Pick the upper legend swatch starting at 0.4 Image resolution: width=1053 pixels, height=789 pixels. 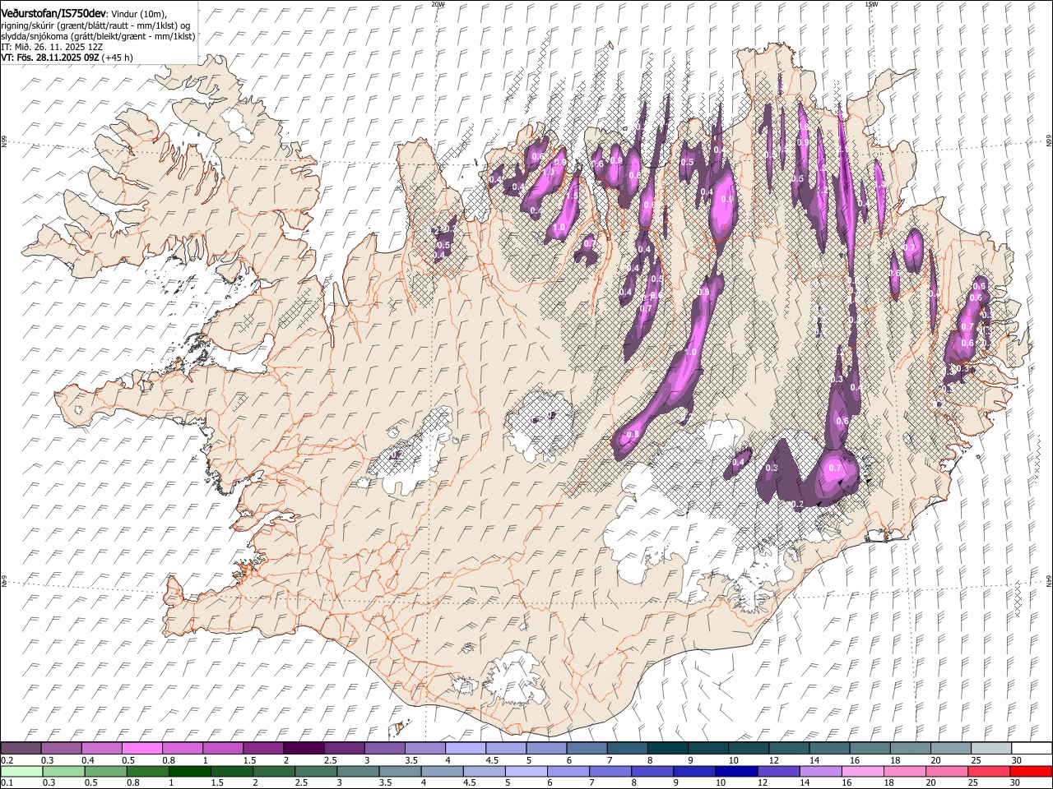click(x=101, y=748)
